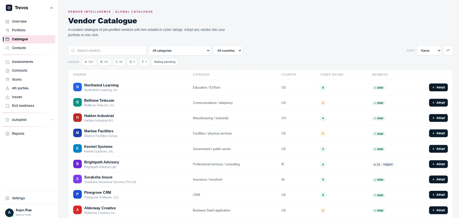The width and height of the screenshot is (459, 218).
Task: Click the Autopilot sidebar icon
Action: click(7, 120)
